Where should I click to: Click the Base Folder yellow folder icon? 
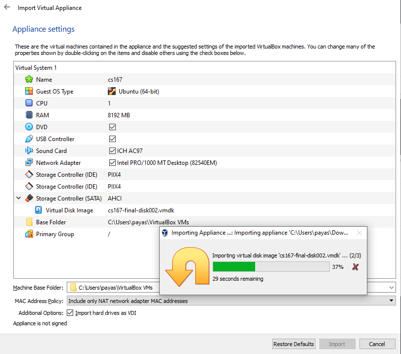29,222
